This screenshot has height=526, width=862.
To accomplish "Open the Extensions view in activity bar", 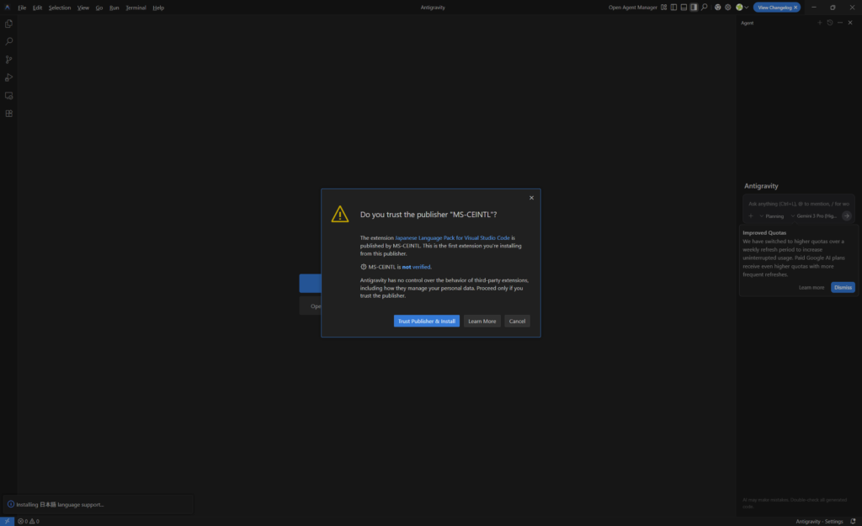I will pos(9,114).
